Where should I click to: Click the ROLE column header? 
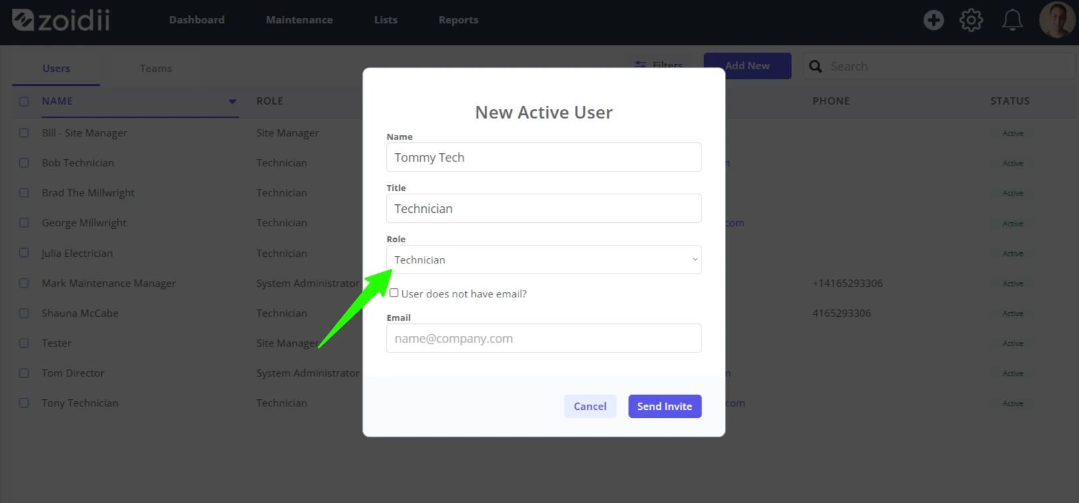pos(270,101)
